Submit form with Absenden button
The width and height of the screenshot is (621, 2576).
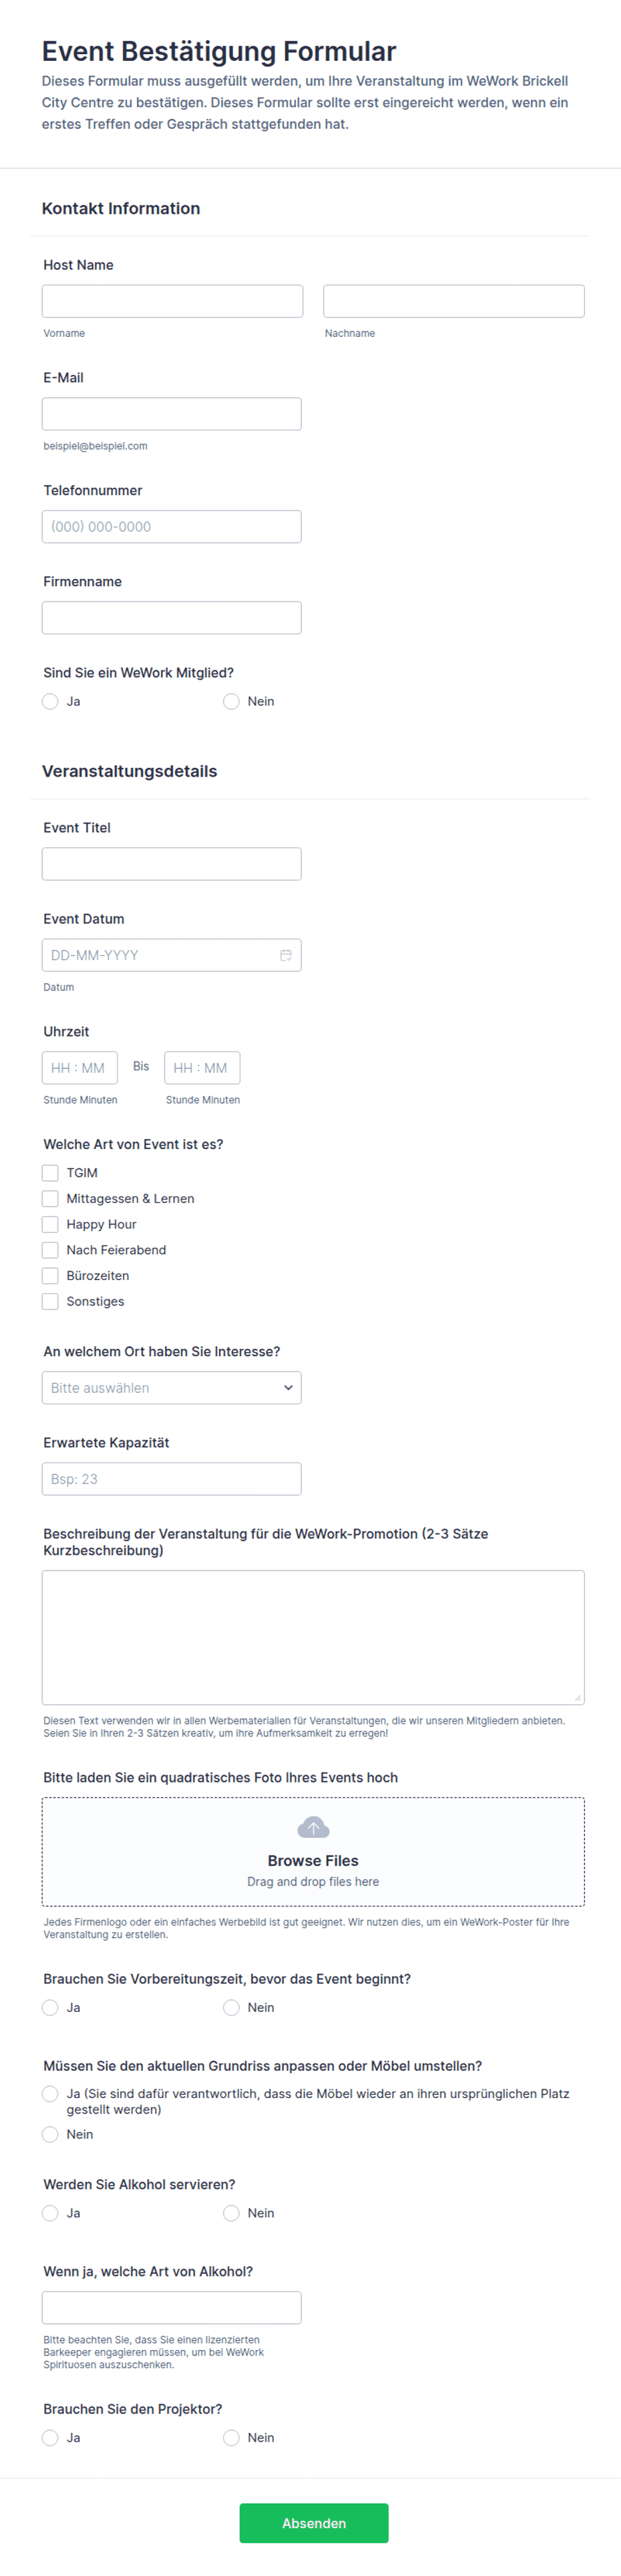[x=313, y=2523]
